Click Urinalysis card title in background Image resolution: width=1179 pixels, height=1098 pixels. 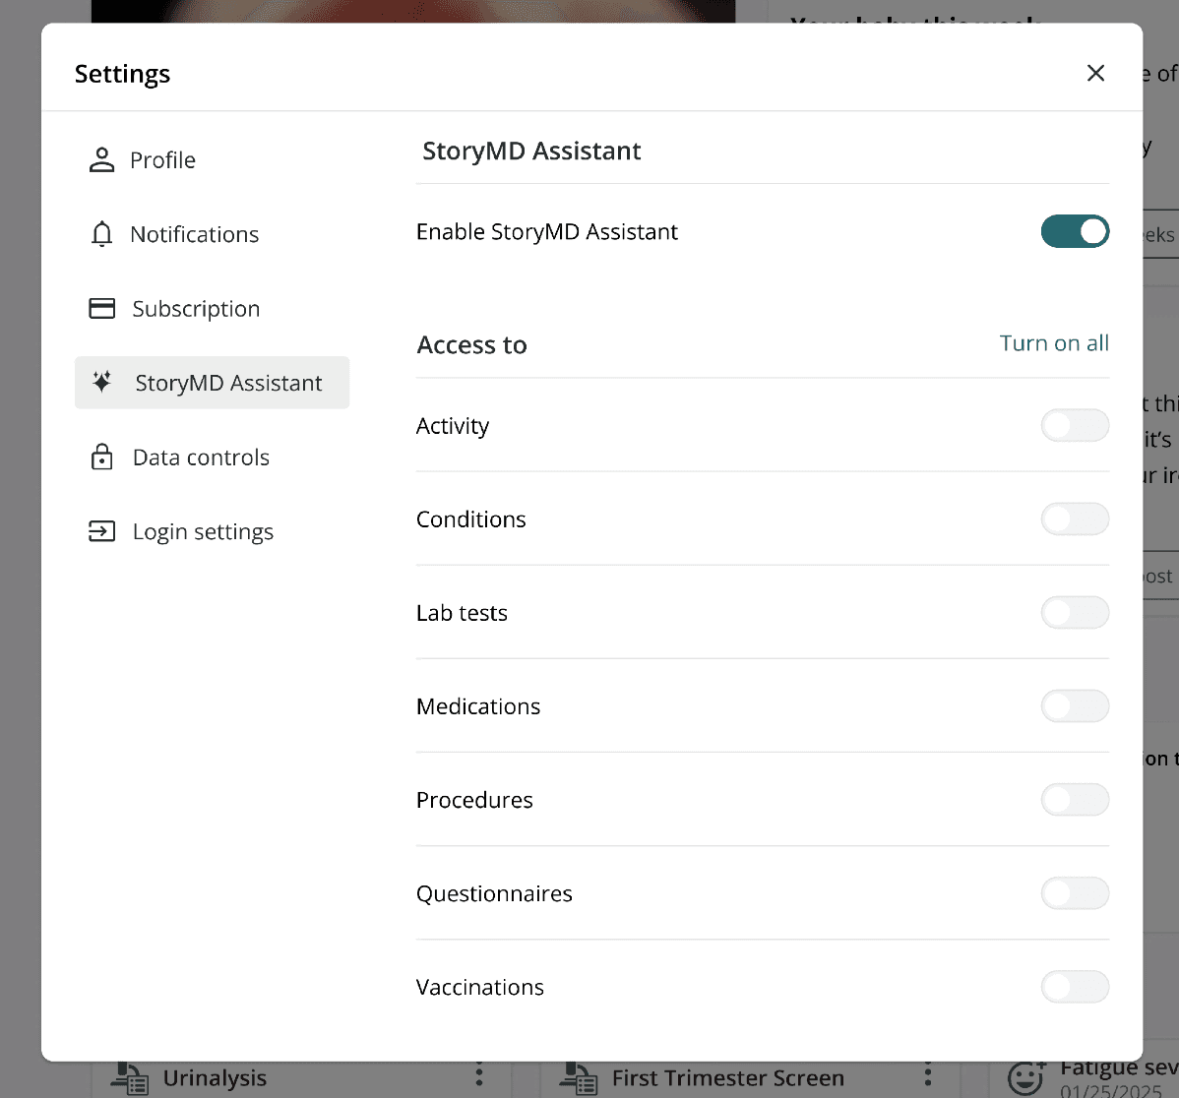pyautogui.click(x=216, y=1078)
